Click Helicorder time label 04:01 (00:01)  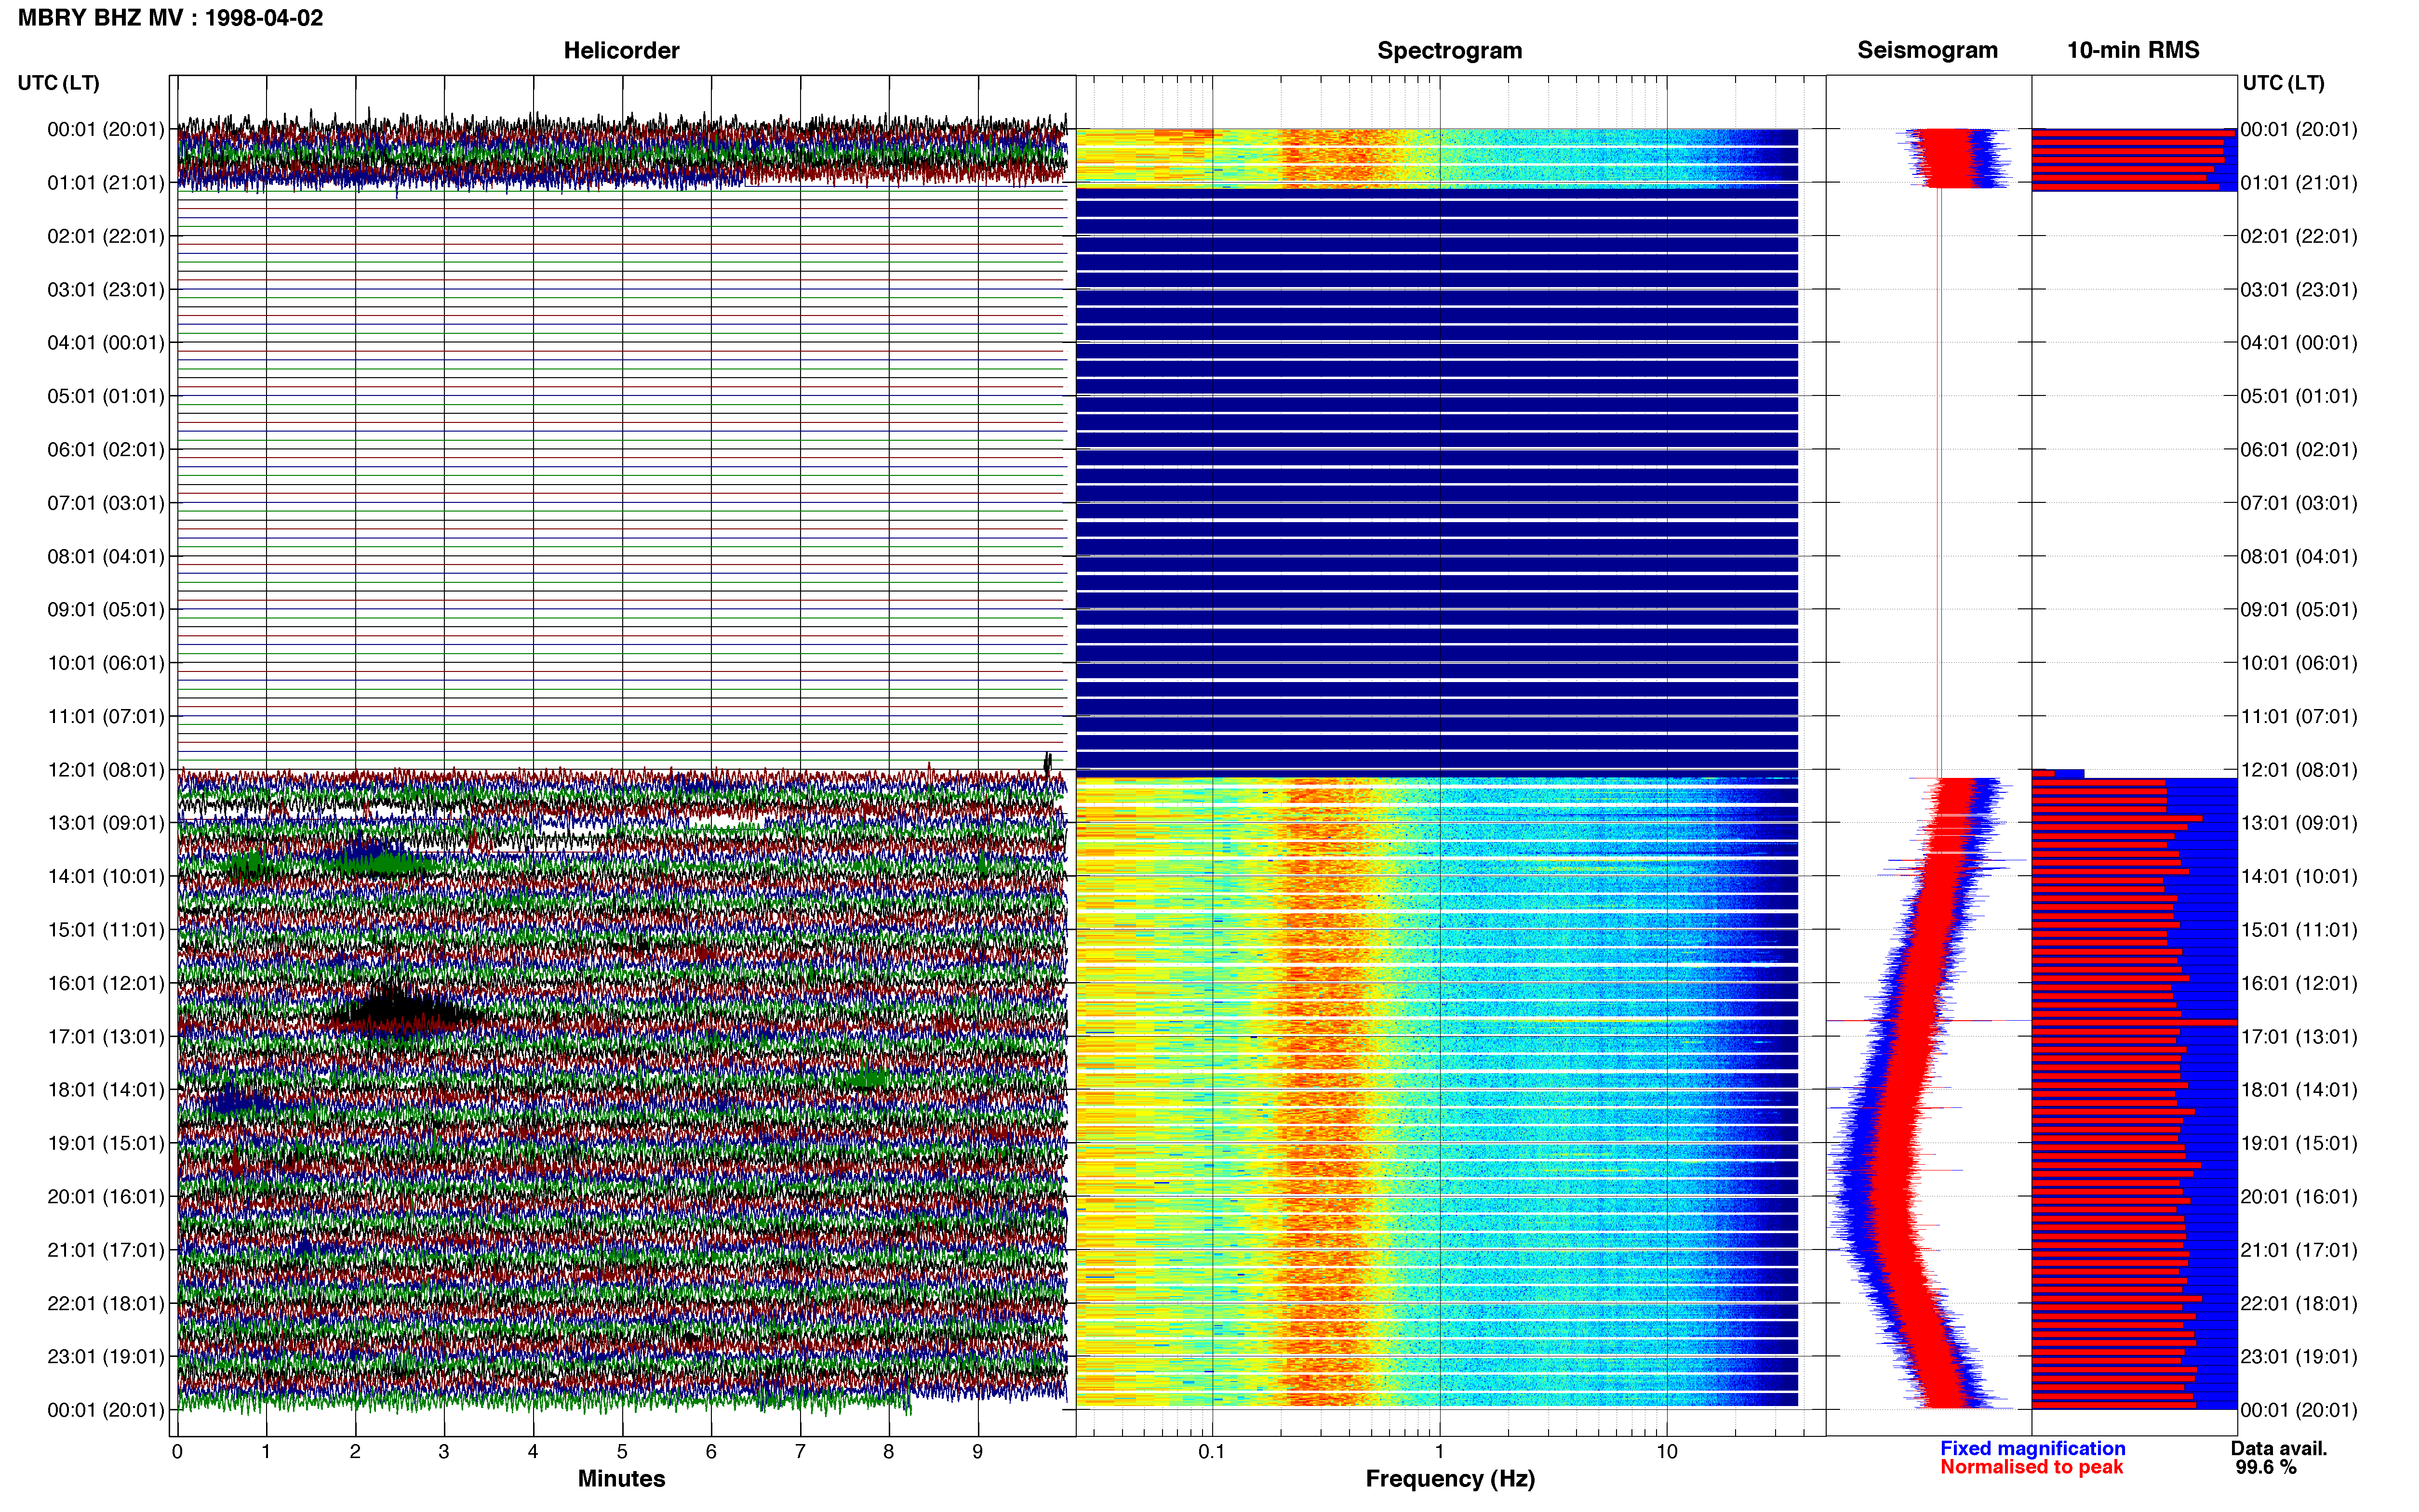tap(106, 343)
